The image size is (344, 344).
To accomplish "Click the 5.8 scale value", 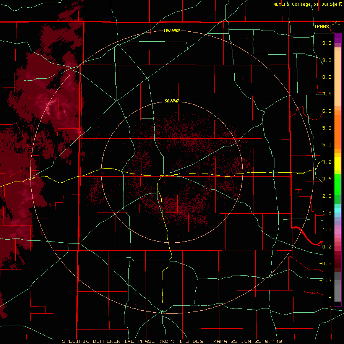I will (327, 128).
